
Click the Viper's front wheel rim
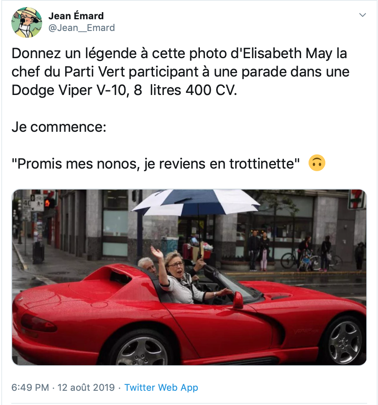tap(345, 341)
